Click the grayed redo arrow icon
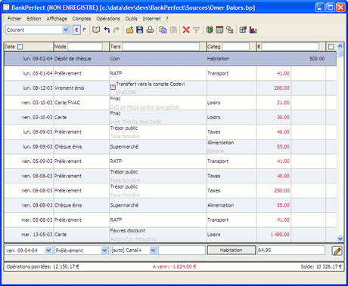This screenshot has height=286, width=348. pos(117,30)
